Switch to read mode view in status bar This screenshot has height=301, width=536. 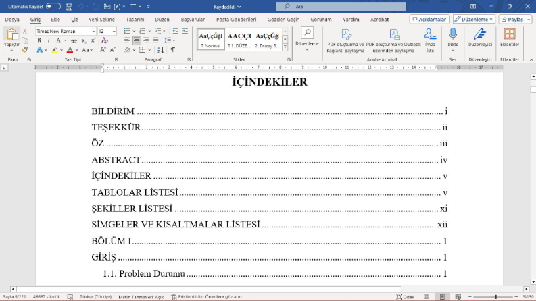click(427, 297)
